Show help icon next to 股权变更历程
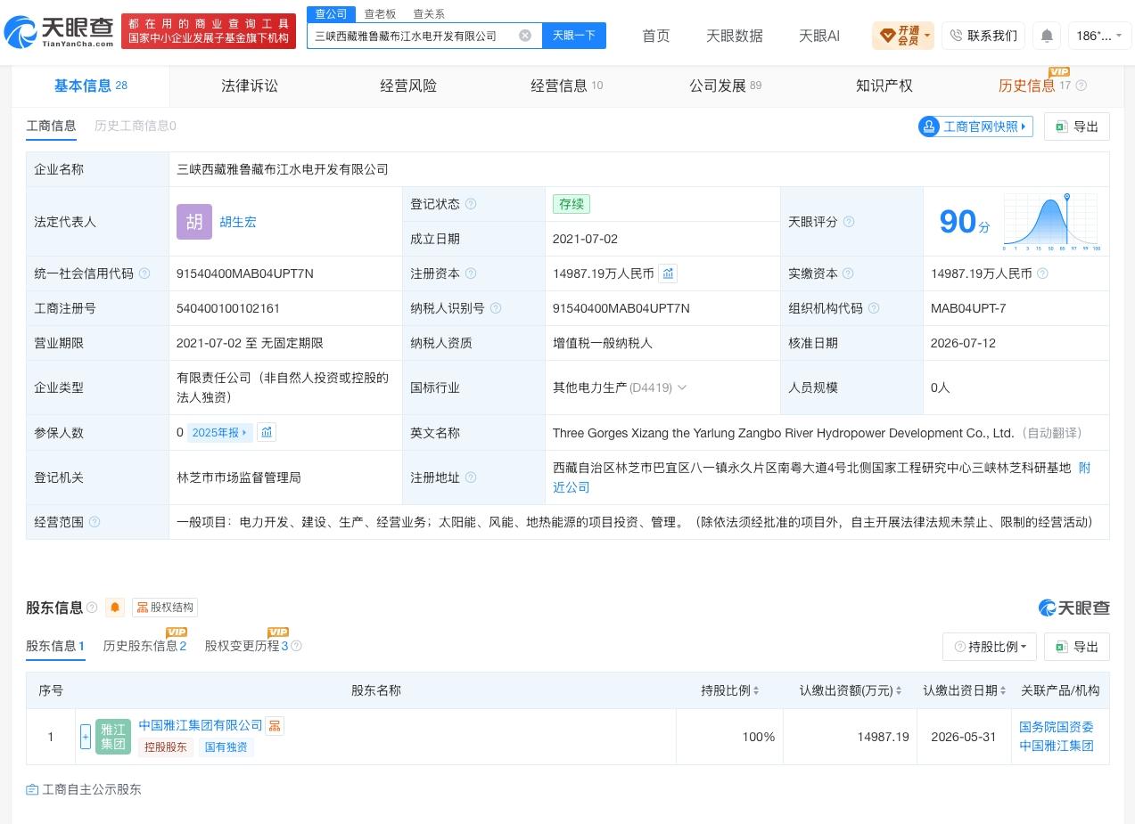The image size is (1135, 824). pyautogui.click(x=297, y=646)
